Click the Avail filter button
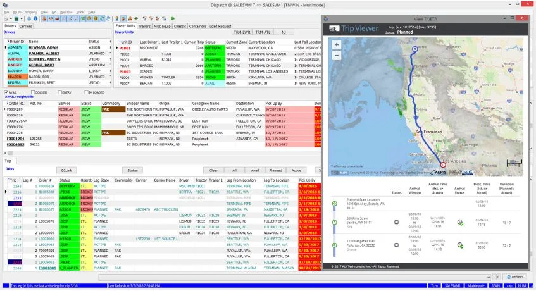This screenshot has width=536, height=291. pos(255,170)
